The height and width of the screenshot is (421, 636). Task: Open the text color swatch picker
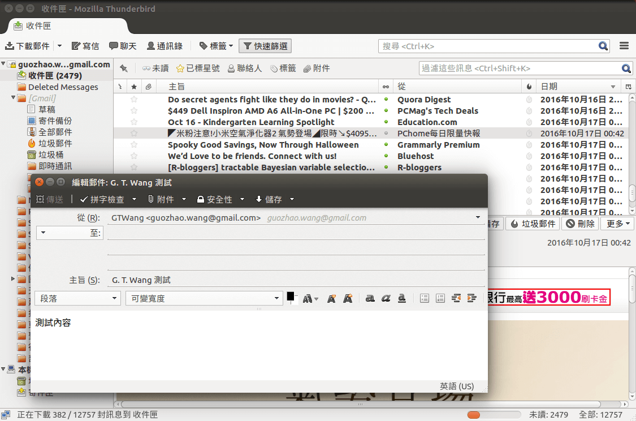click(290, 295)
